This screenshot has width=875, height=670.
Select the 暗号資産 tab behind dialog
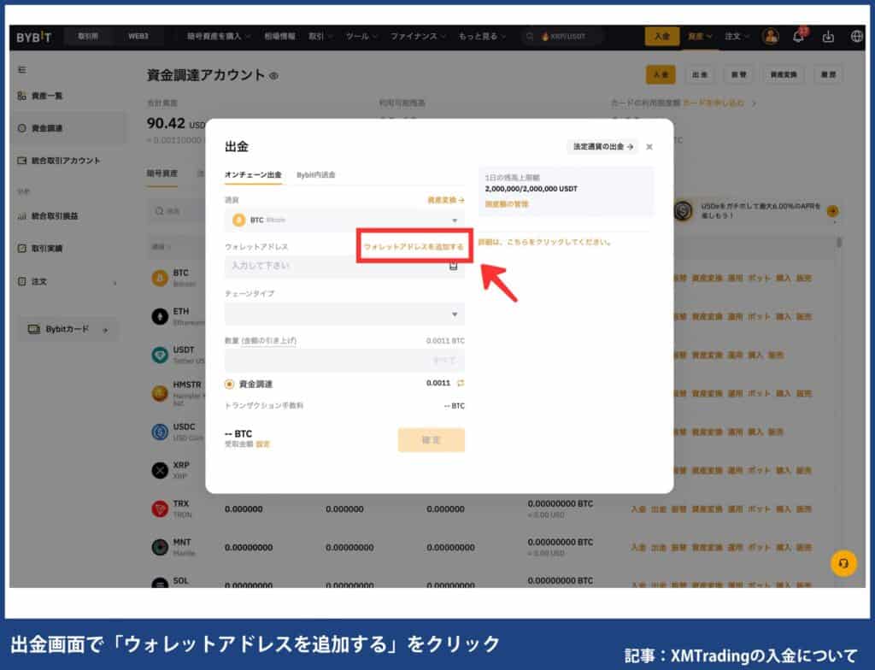[161, 173]
